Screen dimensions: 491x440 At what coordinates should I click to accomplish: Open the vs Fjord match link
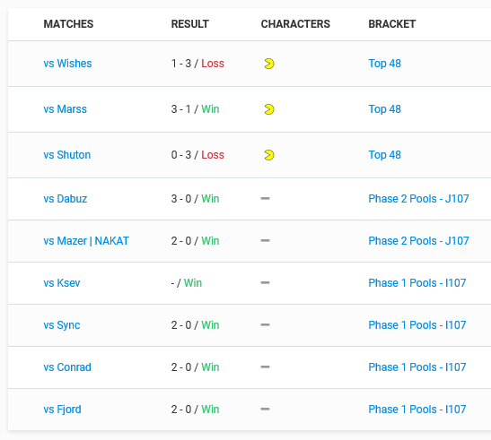(x=62, y=410)
